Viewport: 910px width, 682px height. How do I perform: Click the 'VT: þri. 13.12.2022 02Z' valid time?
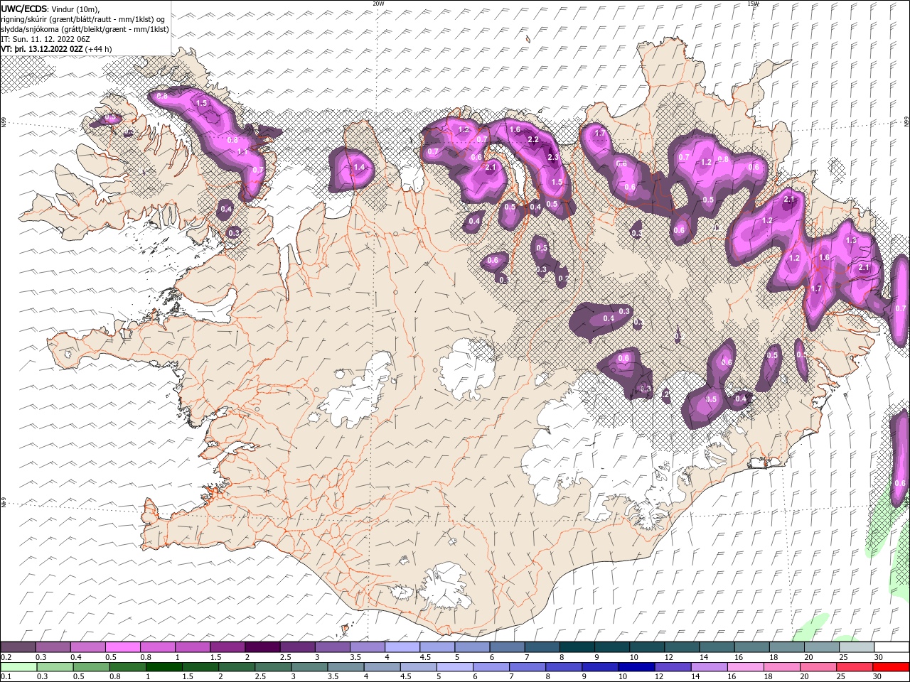(x=41, y=49)
